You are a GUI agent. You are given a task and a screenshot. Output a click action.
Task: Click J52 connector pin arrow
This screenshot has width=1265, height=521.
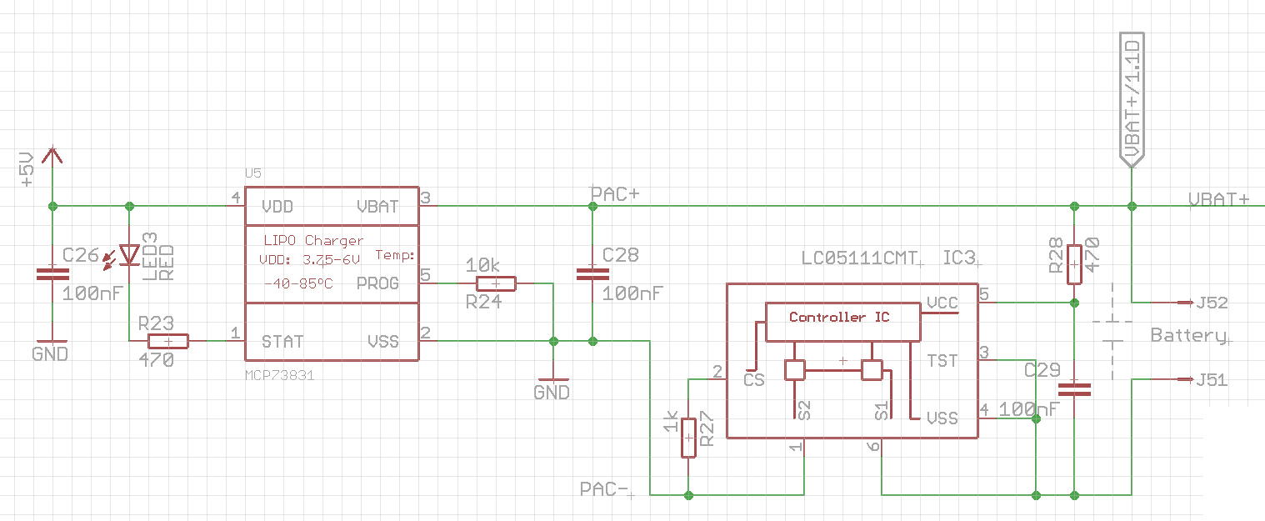point(1183,302)
